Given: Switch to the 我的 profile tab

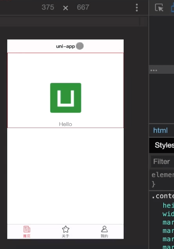Looking at the screenshot, I should click(104, 232).
